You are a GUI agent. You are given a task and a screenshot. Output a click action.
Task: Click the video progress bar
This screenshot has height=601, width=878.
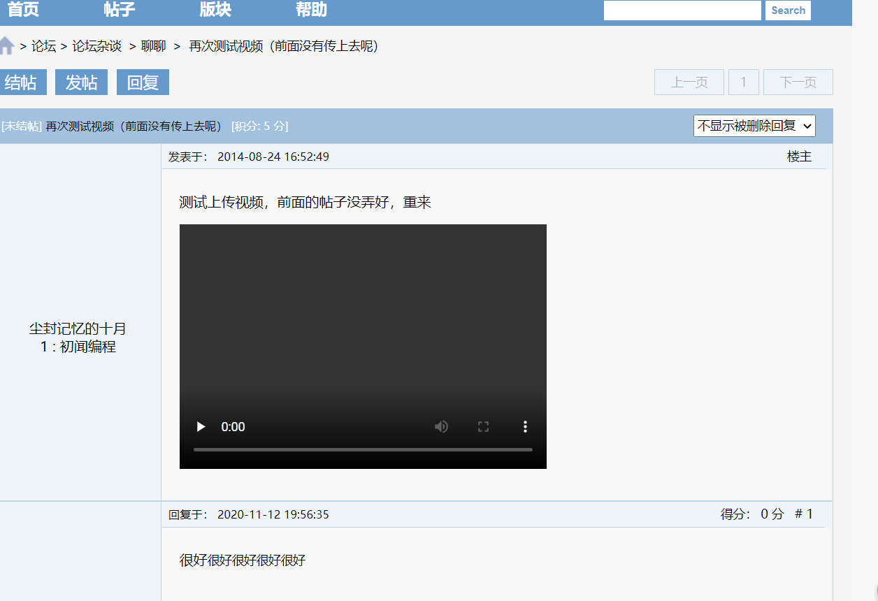363,450
